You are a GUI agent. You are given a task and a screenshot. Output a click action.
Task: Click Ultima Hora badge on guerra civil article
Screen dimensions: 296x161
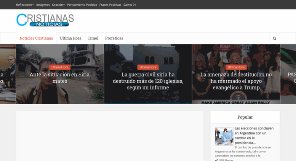click(x=148, y=67)
